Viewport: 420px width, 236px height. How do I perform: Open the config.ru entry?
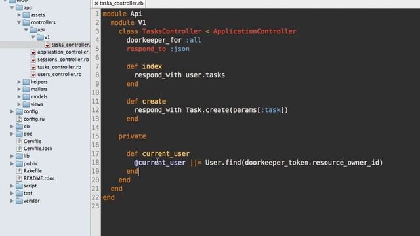click(34, 119)
